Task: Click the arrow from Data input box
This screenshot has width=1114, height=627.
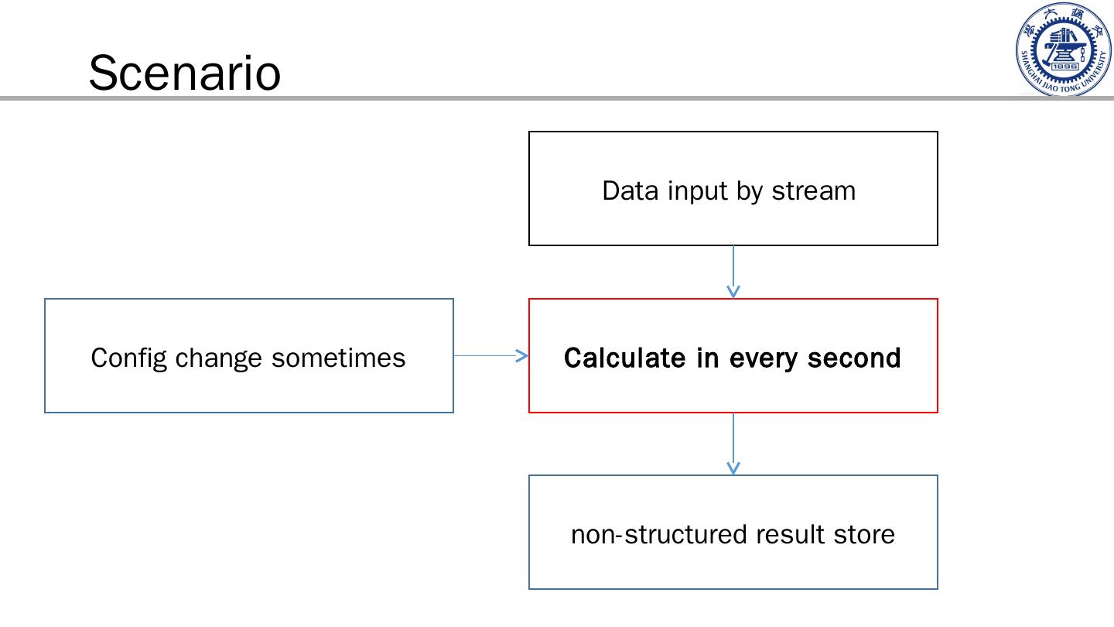Action: click(x=733, y=271)
